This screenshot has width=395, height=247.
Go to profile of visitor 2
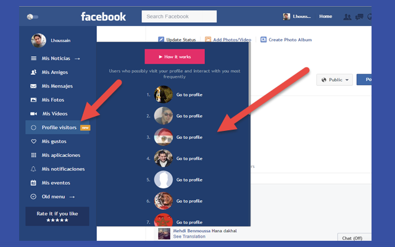point(189,116)
